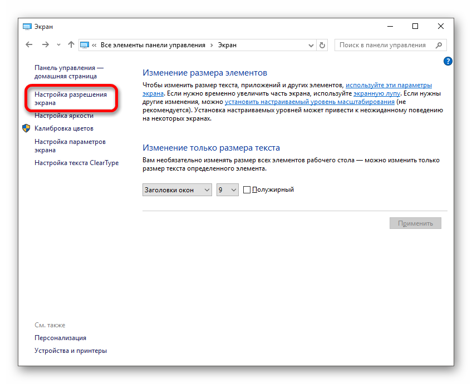Select Экран breadcrumb in address bar

coord(227,45)
